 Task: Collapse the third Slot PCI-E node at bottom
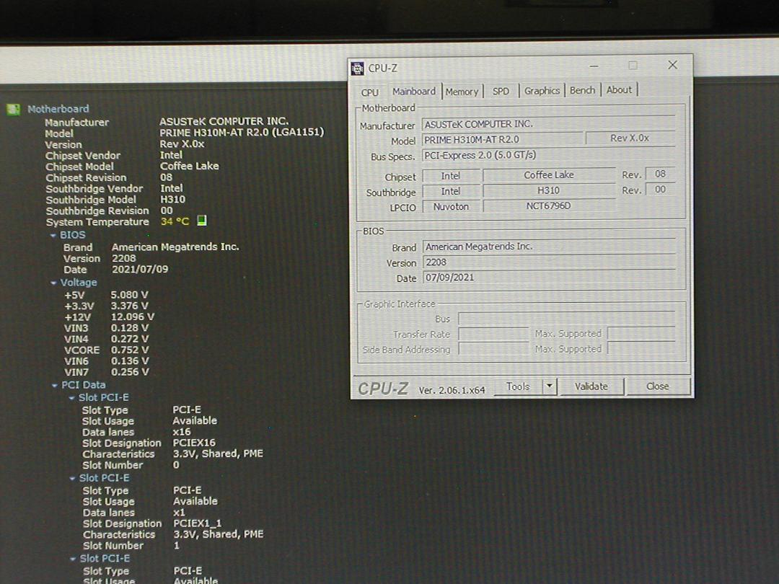coord(73,559)
